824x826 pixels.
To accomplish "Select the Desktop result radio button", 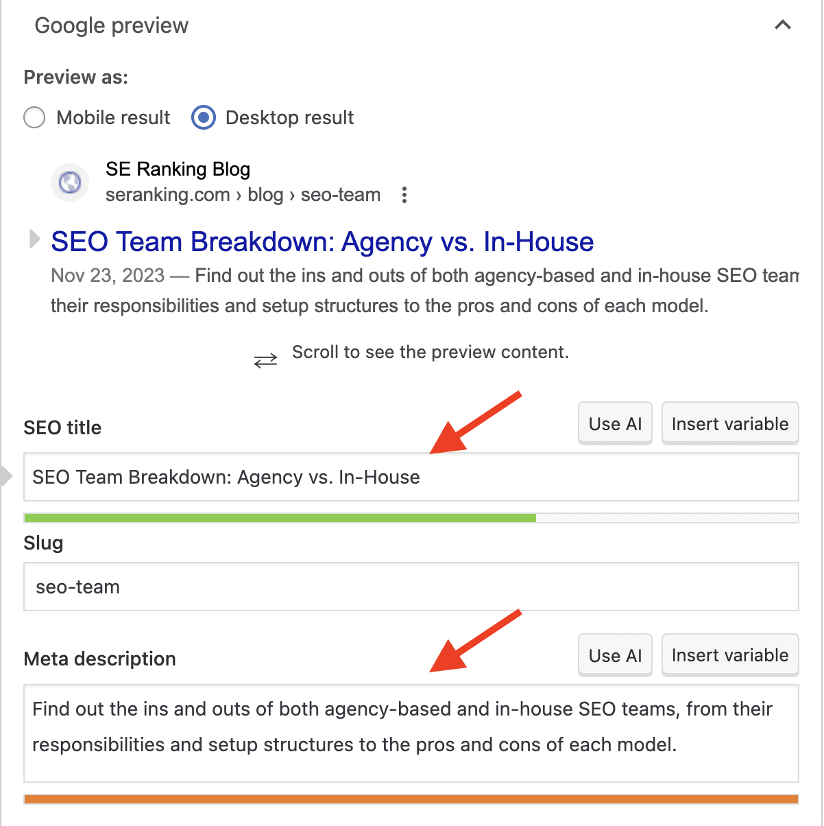I will [x=203, y=117].
